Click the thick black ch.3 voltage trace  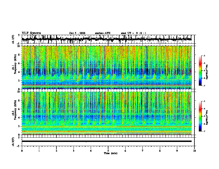pos(106,141)
